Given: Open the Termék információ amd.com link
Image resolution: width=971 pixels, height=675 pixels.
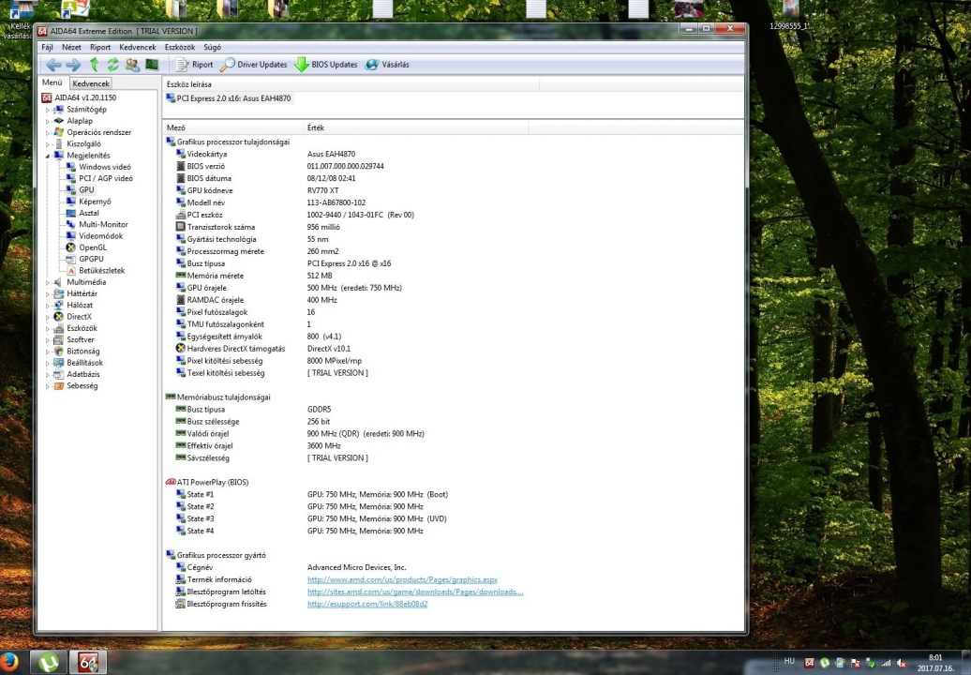Looking at the screenshot, I should tap(402, 580).
